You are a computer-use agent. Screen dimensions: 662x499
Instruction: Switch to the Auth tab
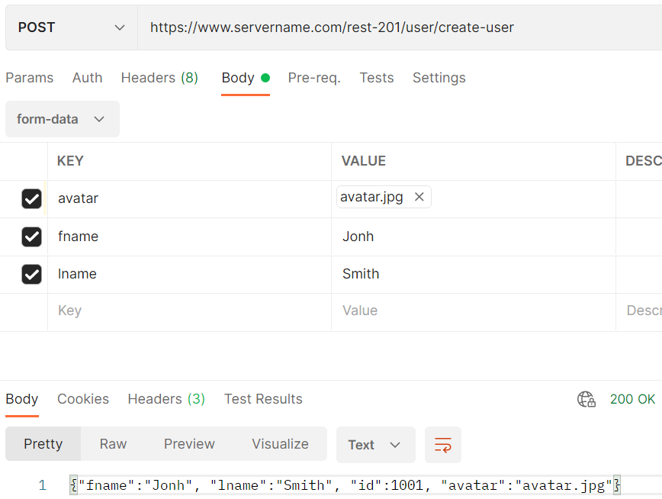tap(88, 78)
